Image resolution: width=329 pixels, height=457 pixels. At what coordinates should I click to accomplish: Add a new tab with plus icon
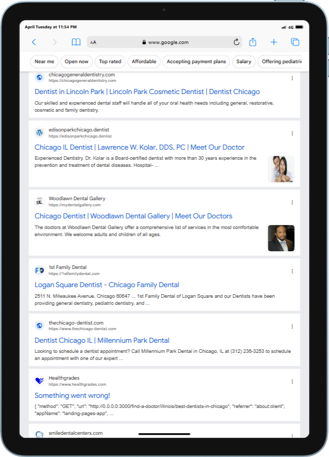pos(273,42)
